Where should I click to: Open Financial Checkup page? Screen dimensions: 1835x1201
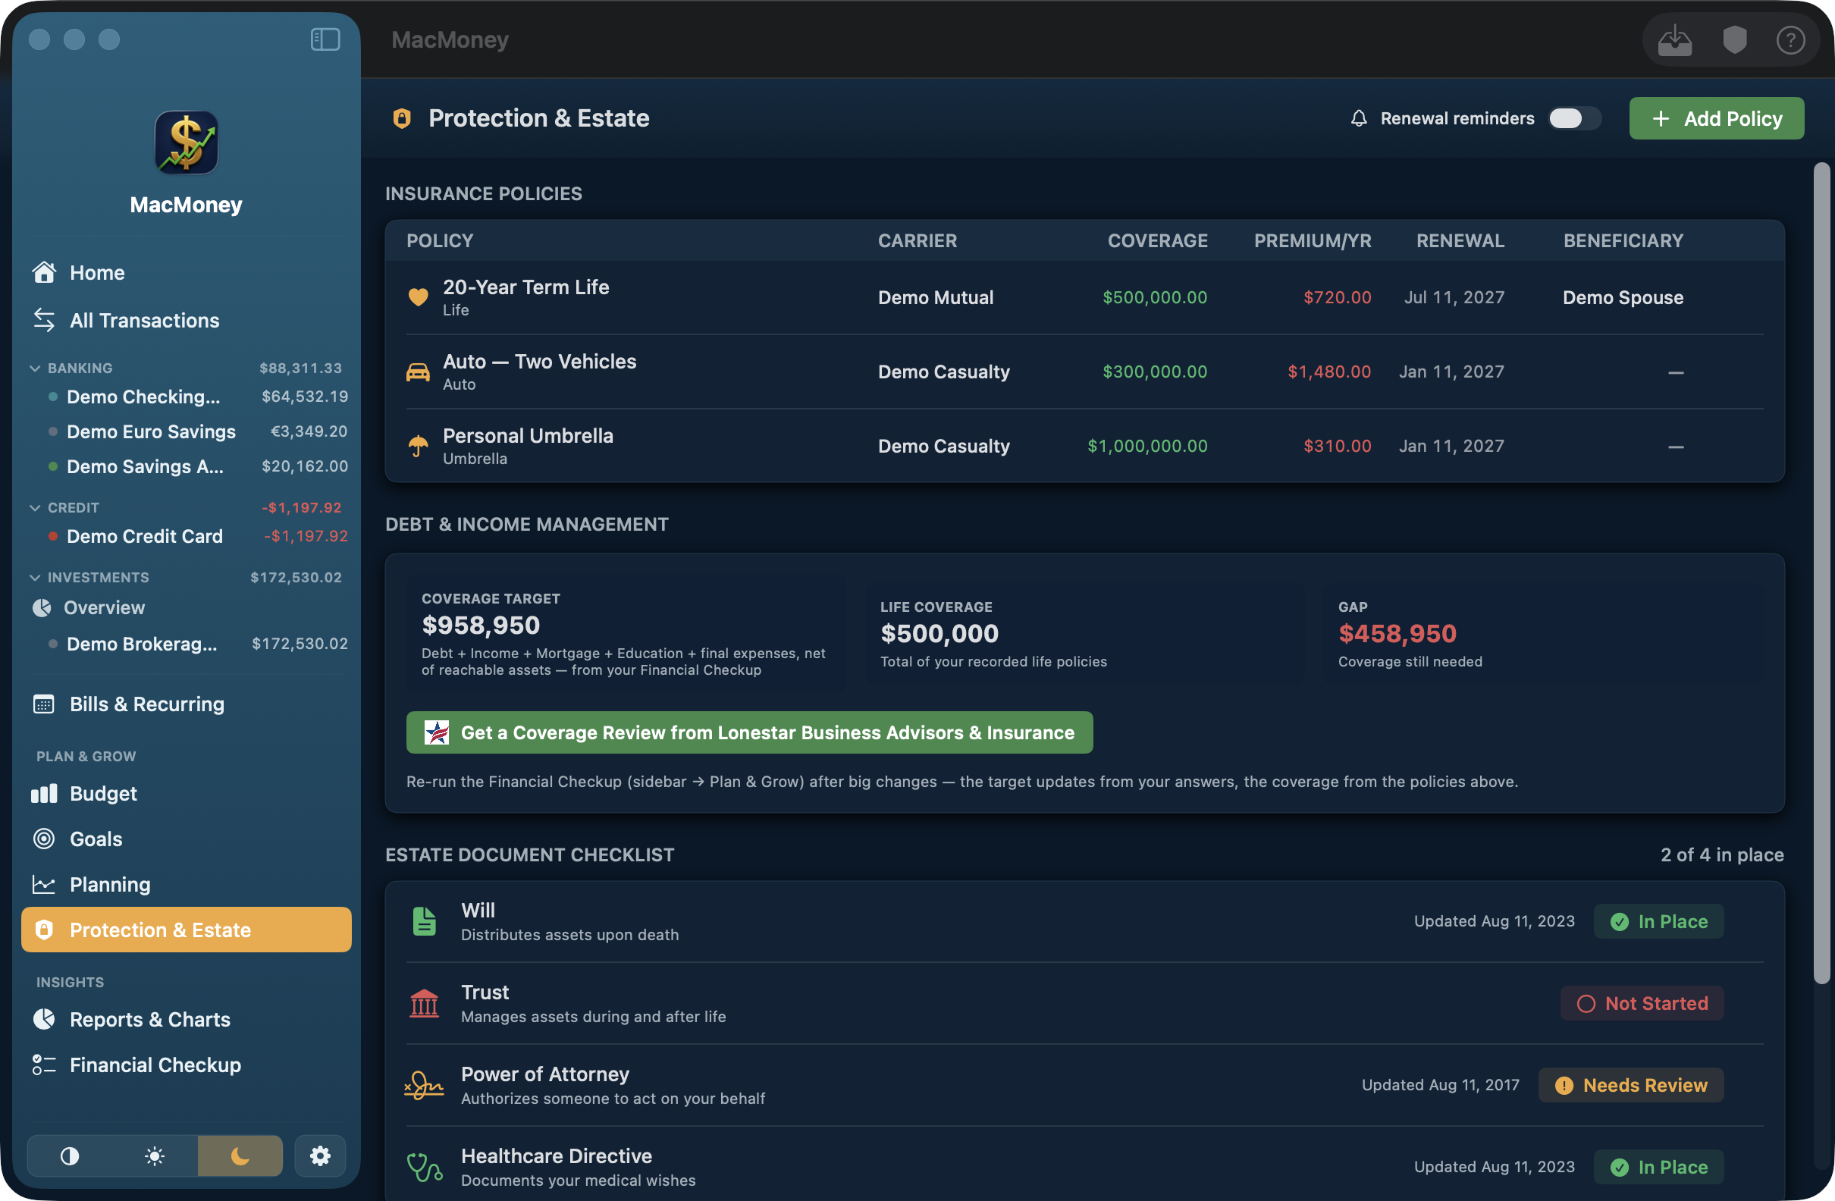[186, 1065]
